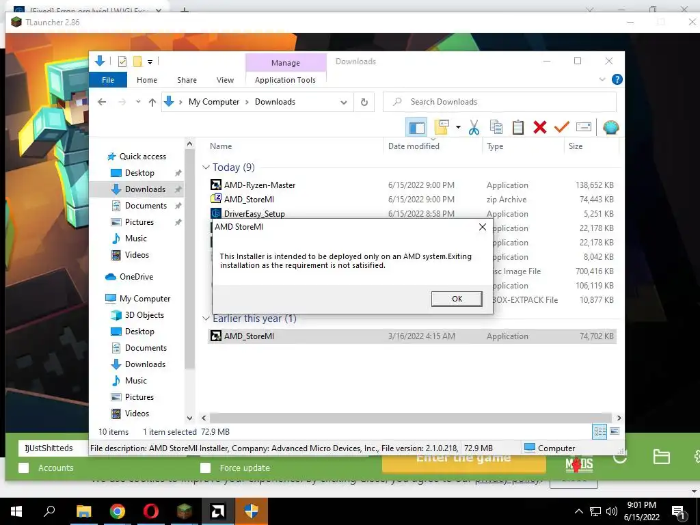This screenshot has height=525, width=700.
Task: Open Opera browser from taskbar
Action: pyautogui.click(x=151, y=511)
